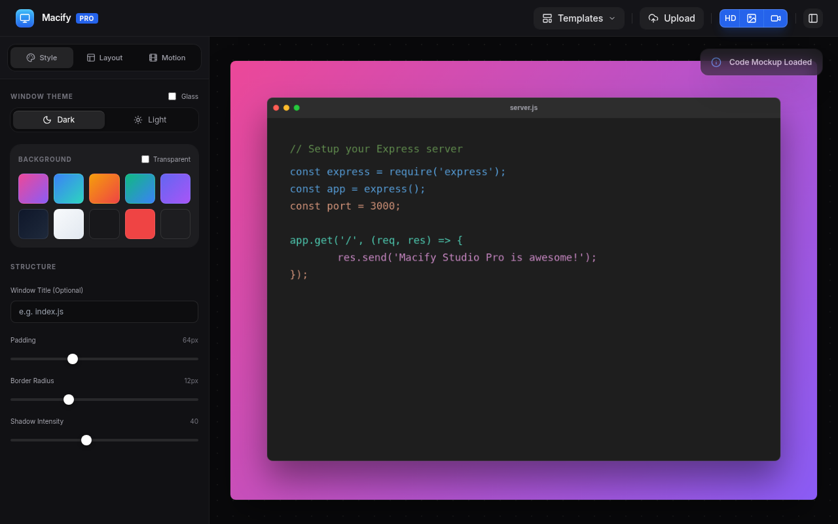Screen dimensions: 838x524
Task: Click the Macify logo icon
Action: pyautogui.click(x=24, y=18)
